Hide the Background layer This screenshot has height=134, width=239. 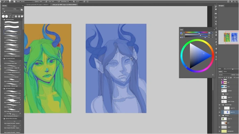(x=219, y=131)
